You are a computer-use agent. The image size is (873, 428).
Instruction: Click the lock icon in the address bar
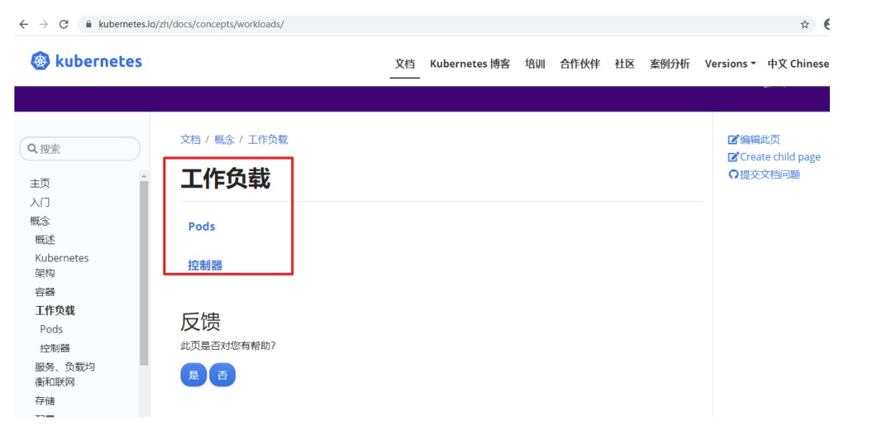point(89,24)
